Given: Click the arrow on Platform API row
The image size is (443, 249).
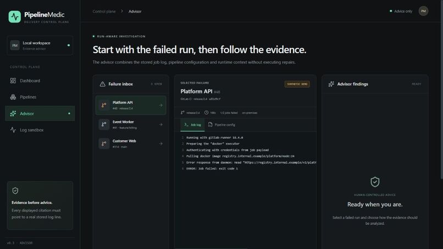Looking at the screenshot, I should tap(160, 105).
